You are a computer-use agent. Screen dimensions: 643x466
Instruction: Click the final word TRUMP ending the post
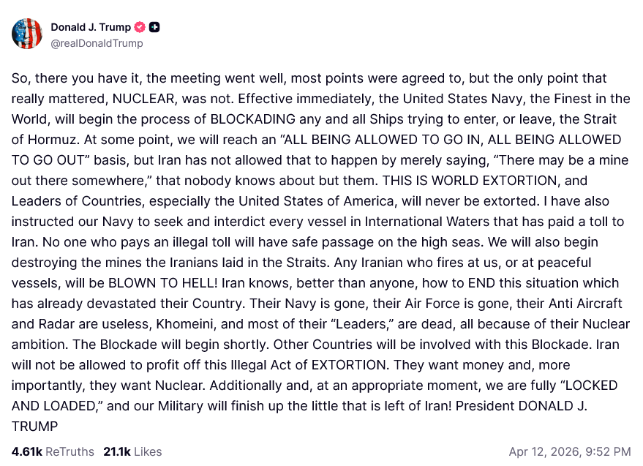[x=34, y=426]
